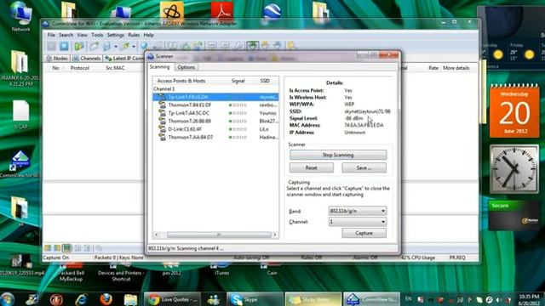545x306 pixels.
Task: Switch to Sticky Notes taskbar button
Action: (x=313, y=299)
